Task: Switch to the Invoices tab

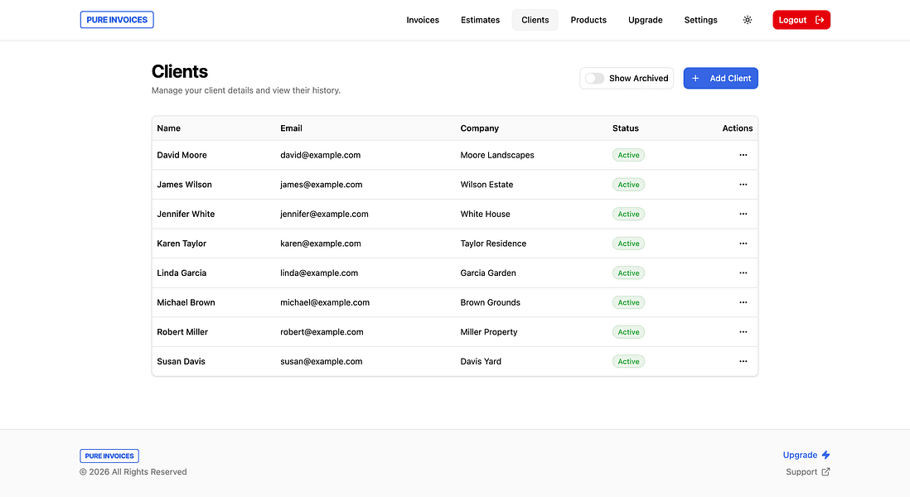Action: (x=423, y=19)
